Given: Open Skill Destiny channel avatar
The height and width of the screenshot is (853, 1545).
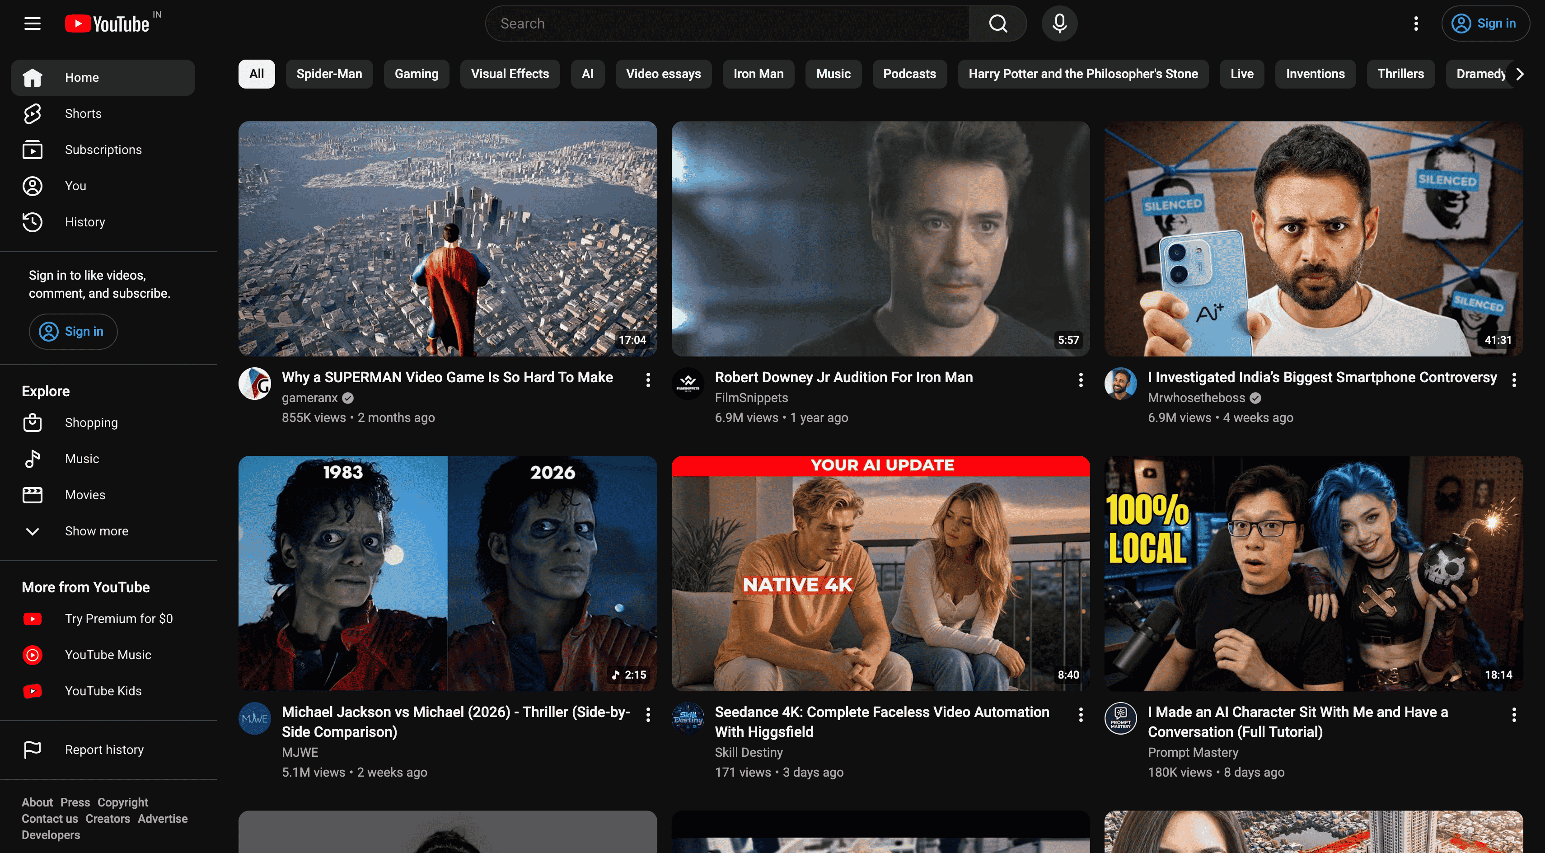Looking at the screenshot, I should [x=688, y=718].
